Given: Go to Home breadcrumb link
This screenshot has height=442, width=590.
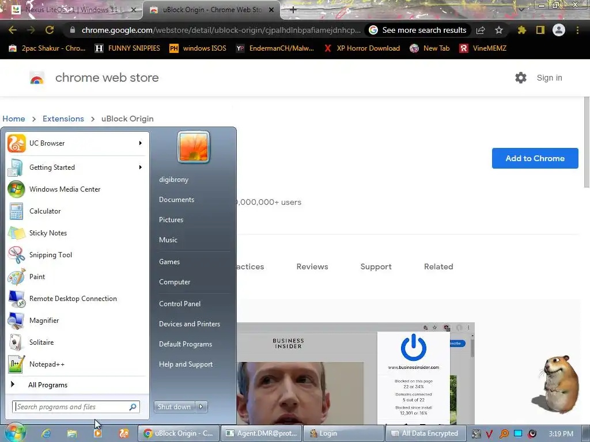Looking at the screenshot, I should point(14,119).
